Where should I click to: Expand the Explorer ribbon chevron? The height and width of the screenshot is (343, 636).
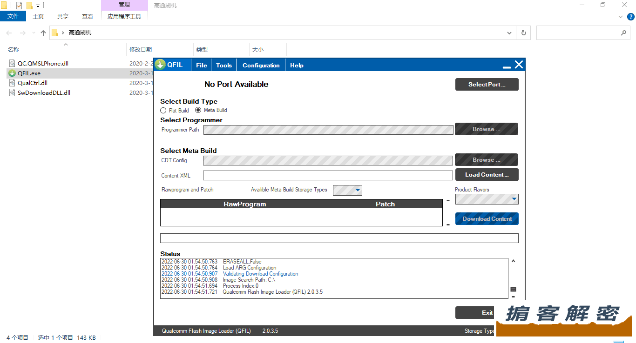tap(621, 17)
